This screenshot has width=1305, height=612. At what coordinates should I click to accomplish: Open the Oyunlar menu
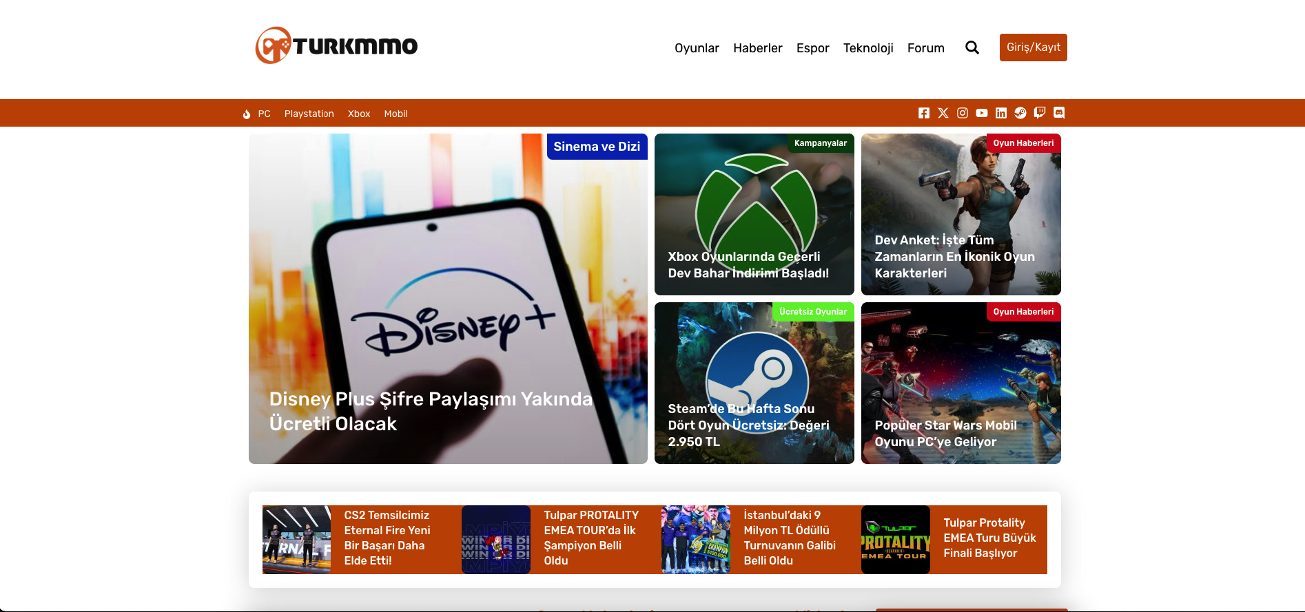pos(697,48)
